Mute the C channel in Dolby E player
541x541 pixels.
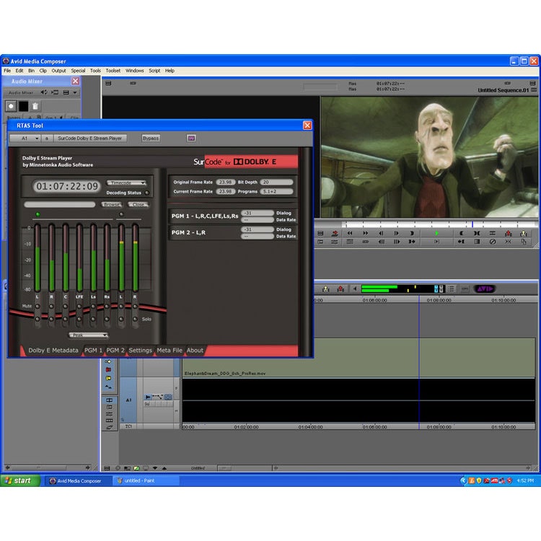click(x=65, y=307)
